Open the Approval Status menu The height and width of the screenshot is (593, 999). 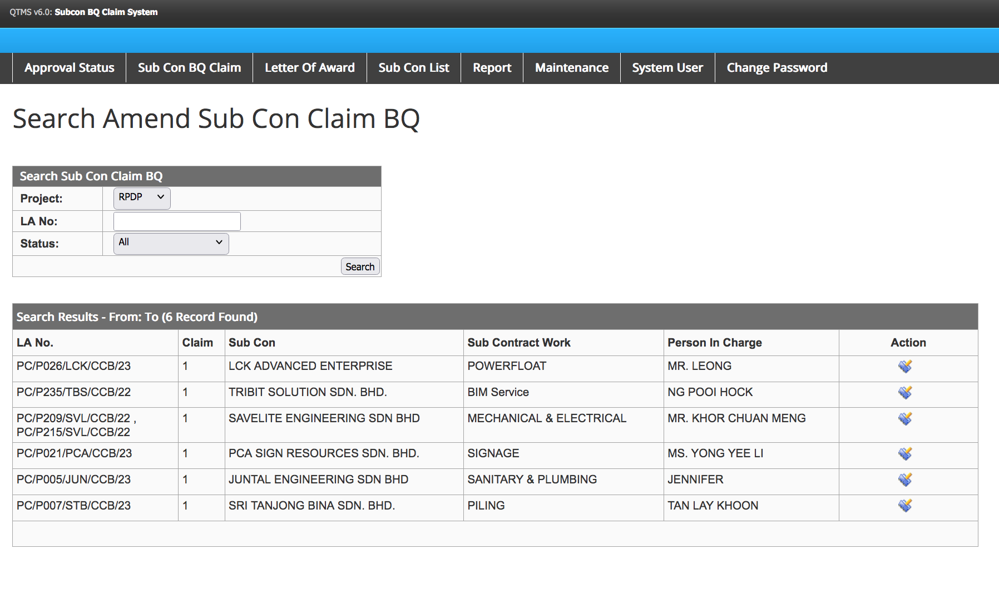tap(70, 68)
